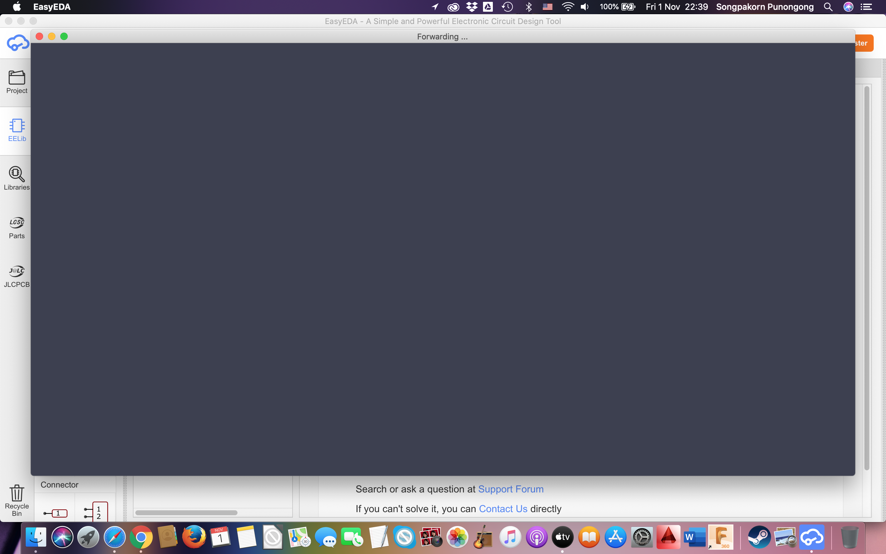
Task: Launch Fusion 360 from the Dock
Action: point(721,537)
